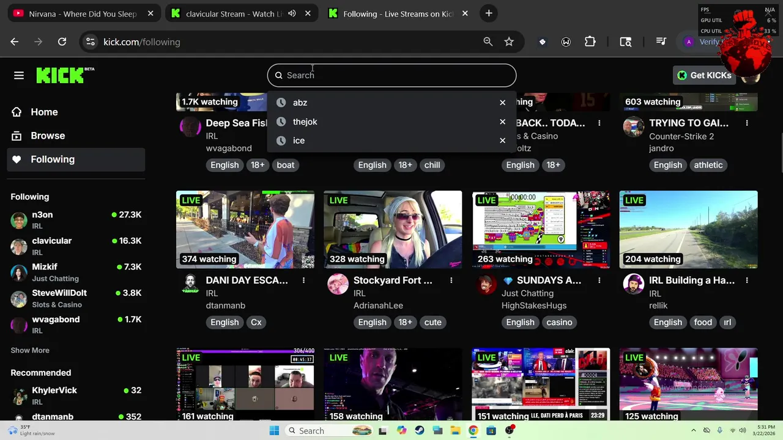Viewport: 783px width, 440px height.
Task: Switch to Nirvana YouTube browser tab
Action: tap(84, 13)
